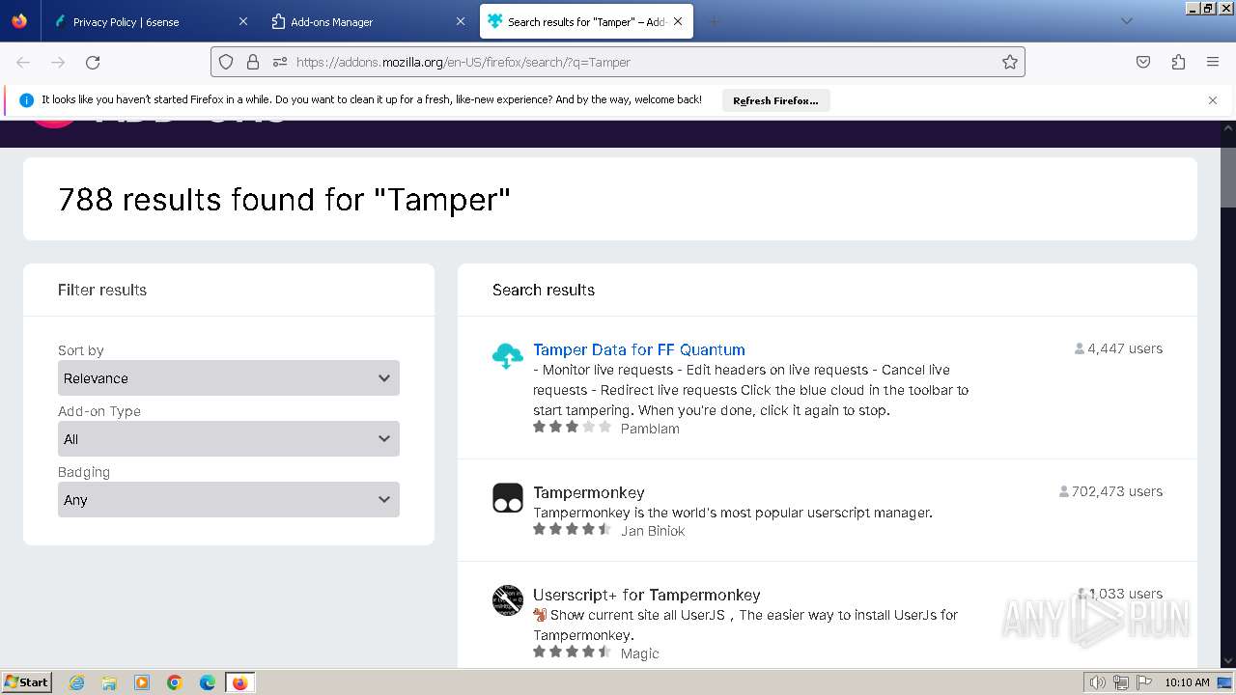Screen dimensions: 1236x695
Task: Open the site permissions icon in address bar
Action: click(280, 62)
